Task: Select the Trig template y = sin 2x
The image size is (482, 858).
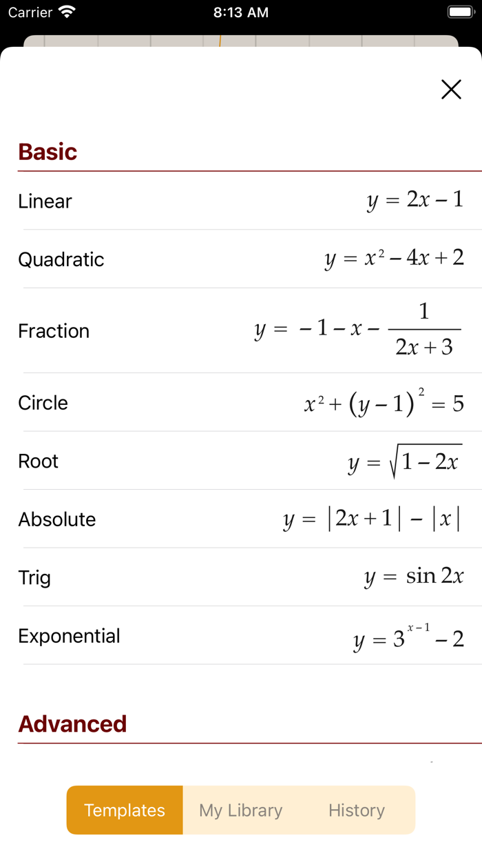Action: click(x=241, y=577)
